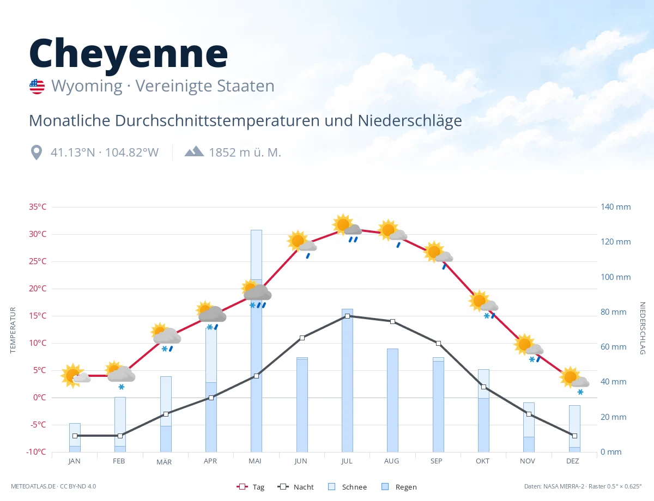Click the mountain elevation icon
654x501 pixels.
(194, 151)
